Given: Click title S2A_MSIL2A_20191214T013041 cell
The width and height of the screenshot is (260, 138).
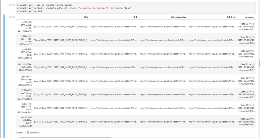Looking at the screenshot, I should point(61,27).
